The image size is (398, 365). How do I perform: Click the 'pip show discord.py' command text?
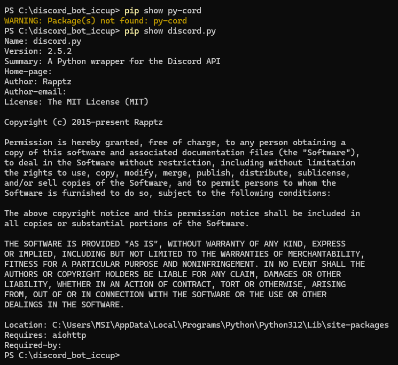(x=170, y=31)
